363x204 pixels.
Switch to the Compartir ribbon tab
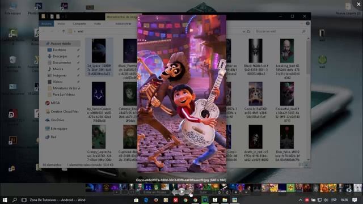tap(79, 24)
